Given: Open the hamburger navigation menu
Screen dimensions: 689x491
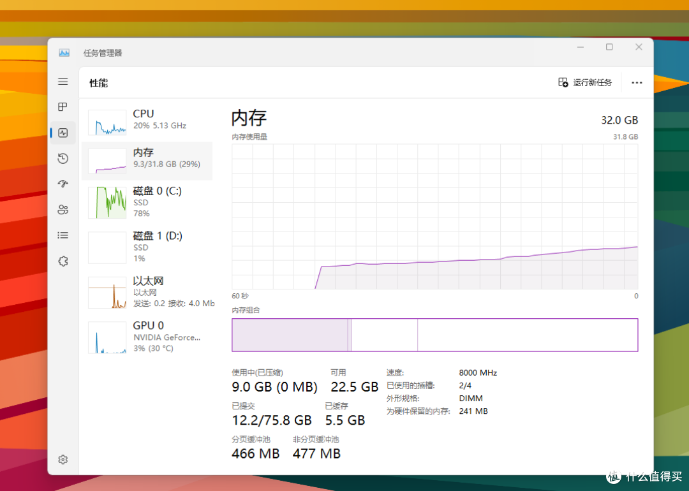Looking at the screenshot, I should click(x=63, y=82).
